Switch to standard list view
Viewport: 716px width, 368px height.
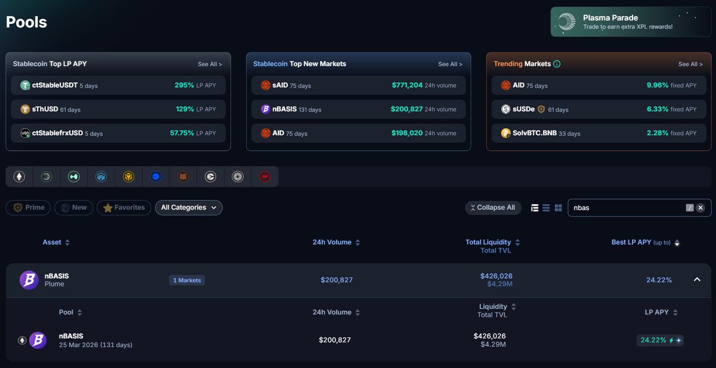click(546, 207)
